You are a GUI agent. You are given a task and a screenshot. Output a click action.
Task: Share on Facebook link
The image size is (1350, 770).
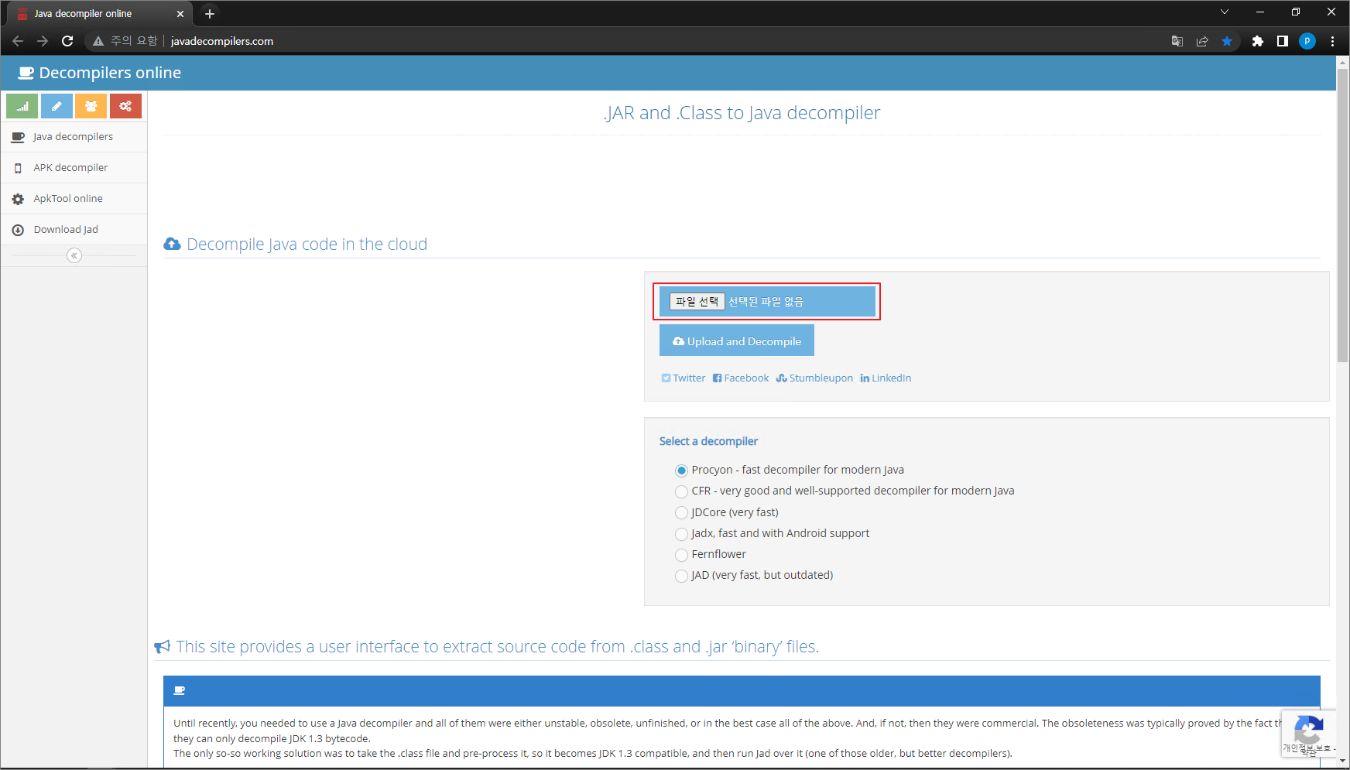click(x=741, y=378)
